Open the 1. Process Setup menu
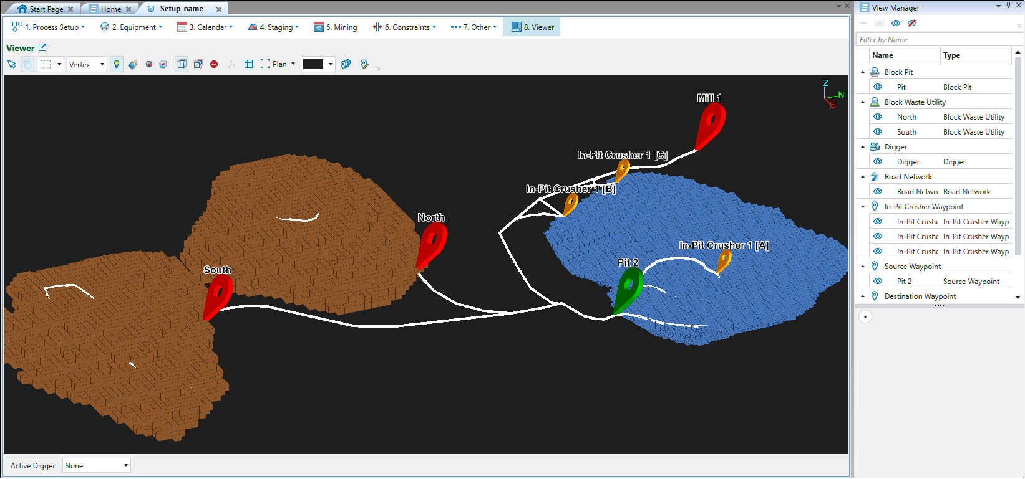1025x479 pixels. click(49, 27)
